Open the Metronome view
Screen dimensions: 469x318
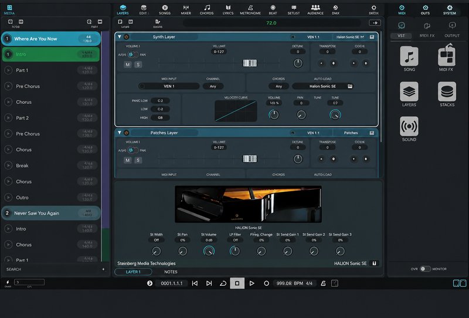[x=250, y=9]
